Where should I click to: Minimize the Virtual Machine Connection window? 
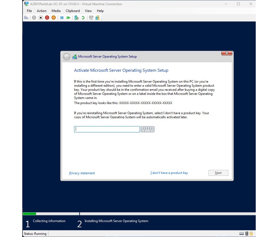(x=226, y=4)
